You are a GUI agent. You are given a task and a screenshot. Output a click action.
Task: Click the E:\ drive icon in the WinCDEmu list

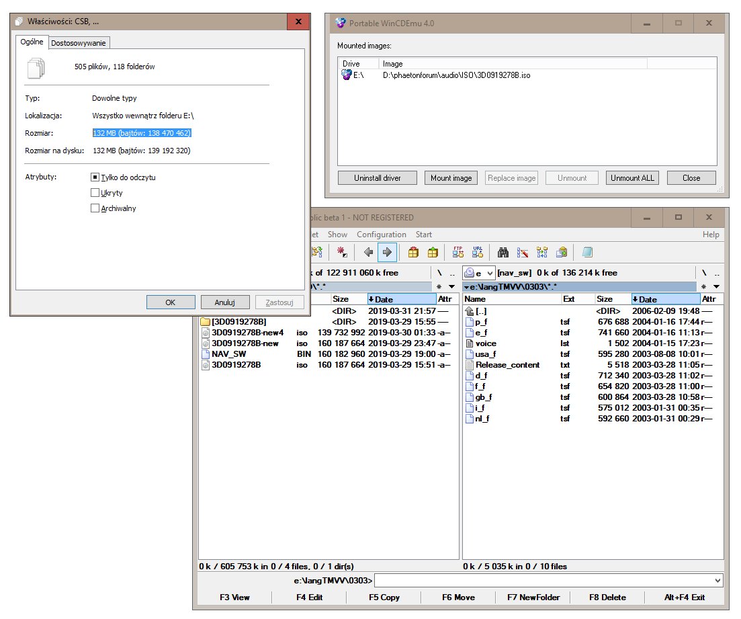tap(347, 75)
